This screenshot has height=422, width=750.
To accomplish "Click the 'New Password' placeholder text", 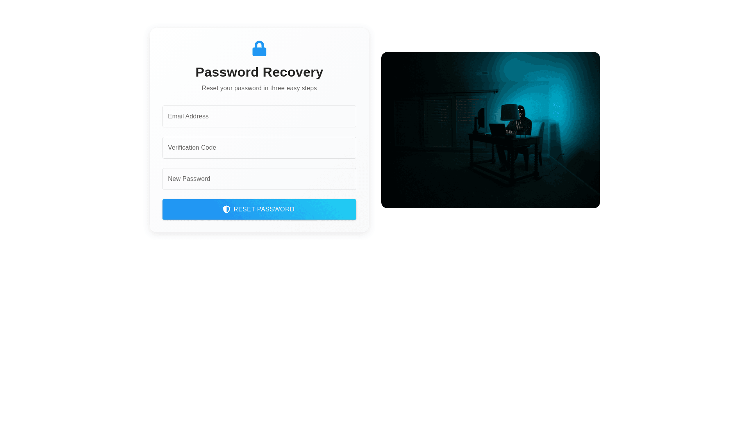I will 189,179.
